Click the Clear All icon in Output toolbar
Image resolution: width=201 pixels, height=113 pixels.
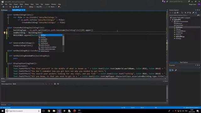click(55, 84)
